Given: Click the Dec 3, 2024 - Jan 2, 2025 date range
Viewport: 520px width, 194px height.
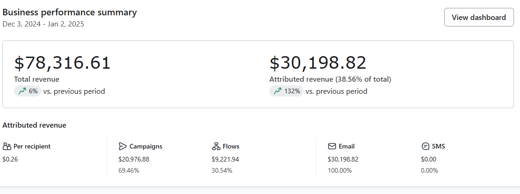Looking at the screenshot, I should 43,24.
